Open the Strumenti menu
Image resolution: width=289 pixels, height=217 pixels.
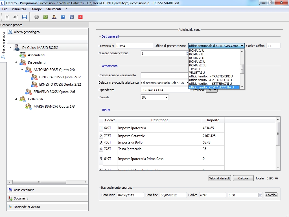pos(53,9)
